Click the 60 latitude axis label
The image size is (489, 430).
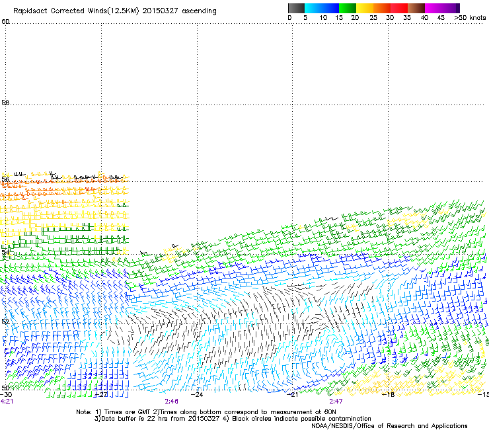click(5, 22)
